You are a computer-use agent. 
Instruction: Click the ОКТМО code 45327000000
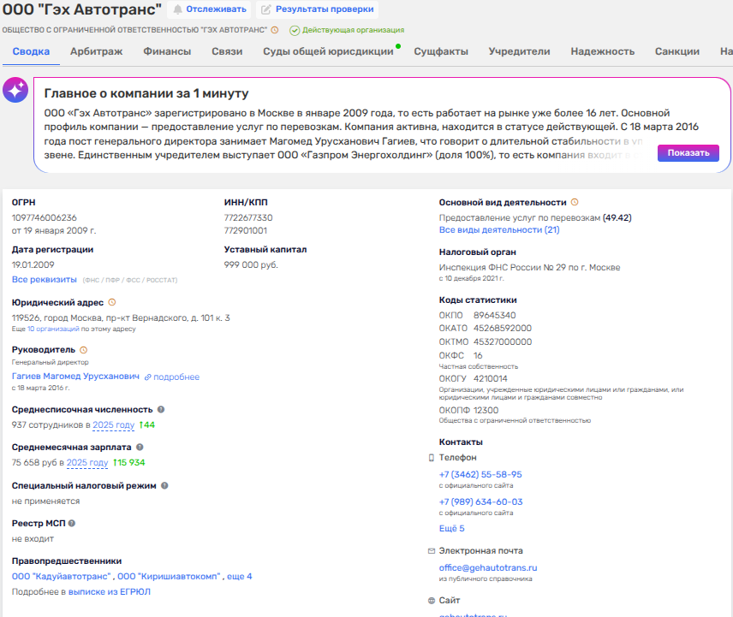pyautogui.click(x=503, y=342)
